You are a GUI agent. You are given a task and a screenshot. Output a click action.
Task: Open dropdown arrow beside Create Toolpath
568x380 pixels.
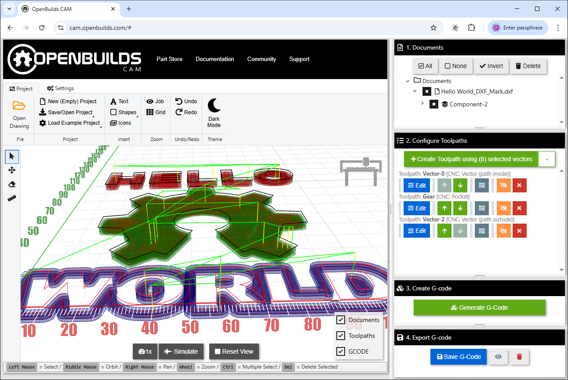tap(547, 159)
